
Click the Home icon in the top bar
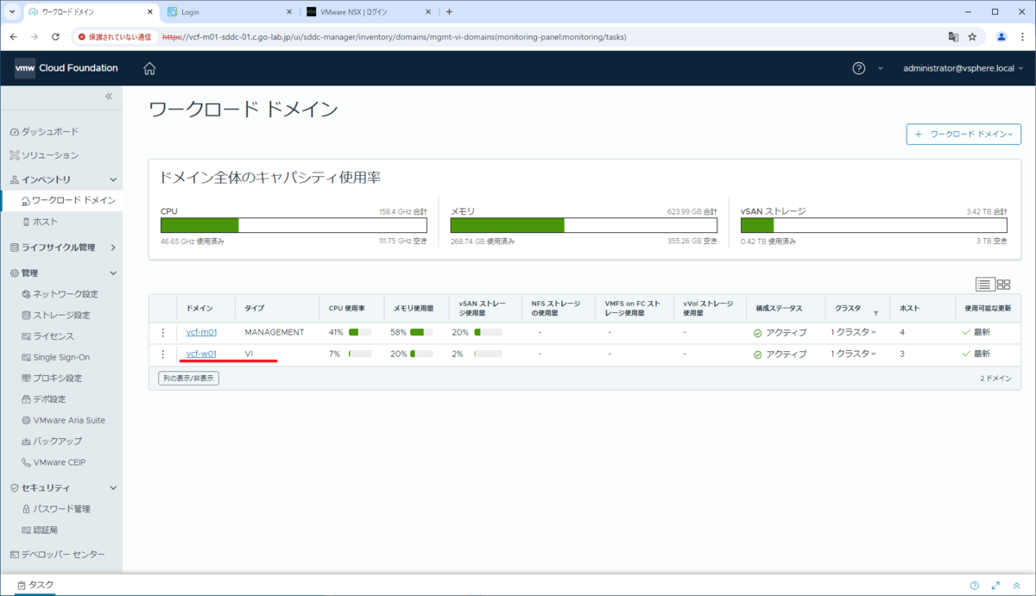(149, 66)
